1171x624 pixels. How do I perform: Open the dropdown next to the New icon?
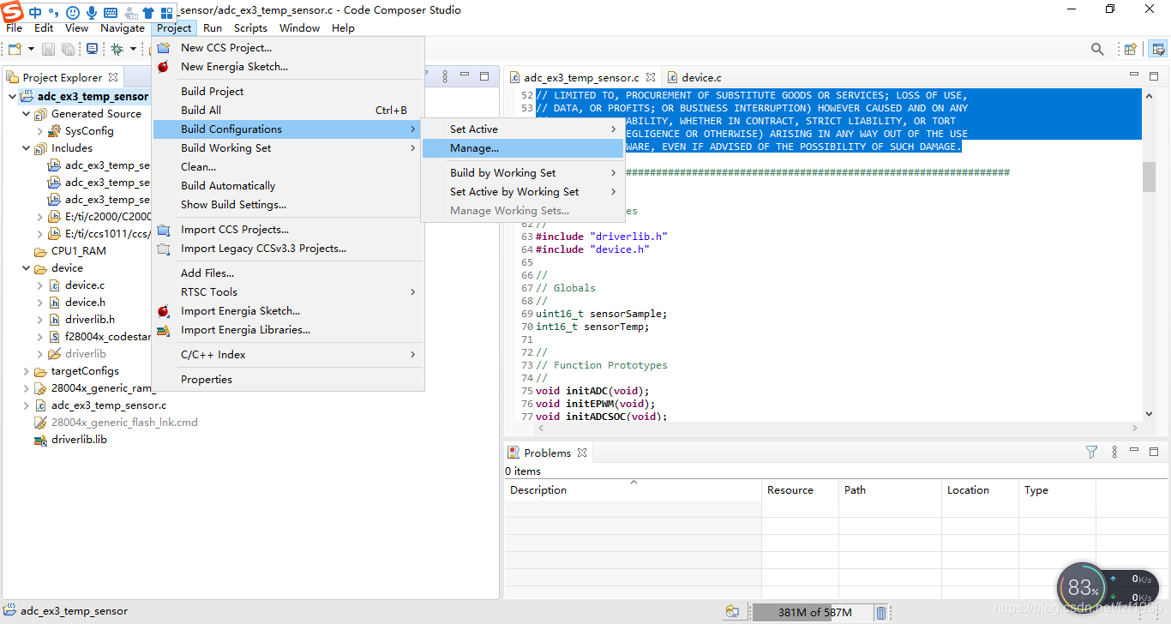tap(31, 50)
